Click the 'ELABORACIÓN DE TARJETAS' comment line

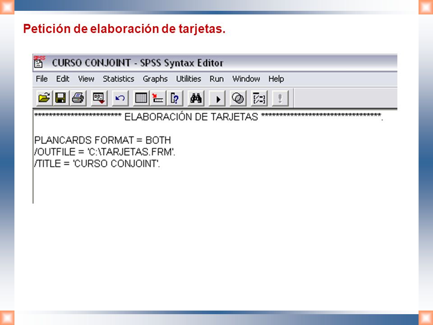(x=209, y=116)
